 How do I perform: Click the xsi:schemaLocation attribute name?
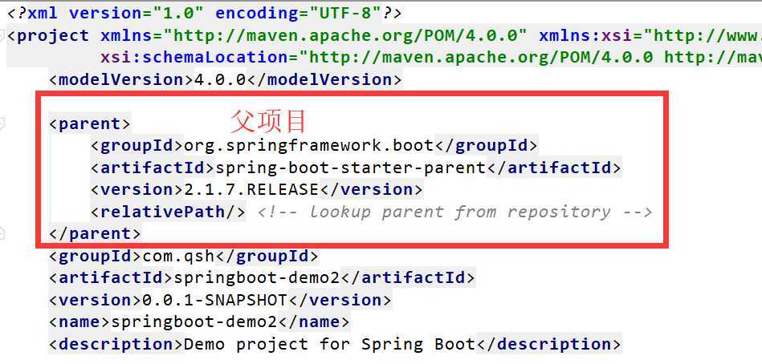click(x=194, y=57)
